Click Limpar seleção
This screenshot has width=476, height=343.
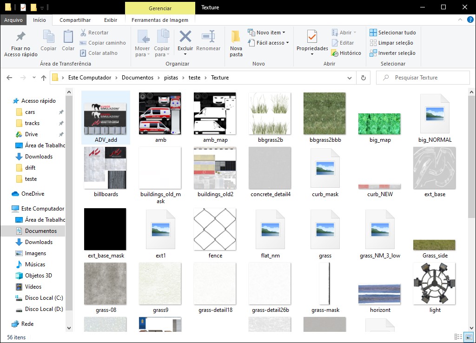click(x=391, y=43)
